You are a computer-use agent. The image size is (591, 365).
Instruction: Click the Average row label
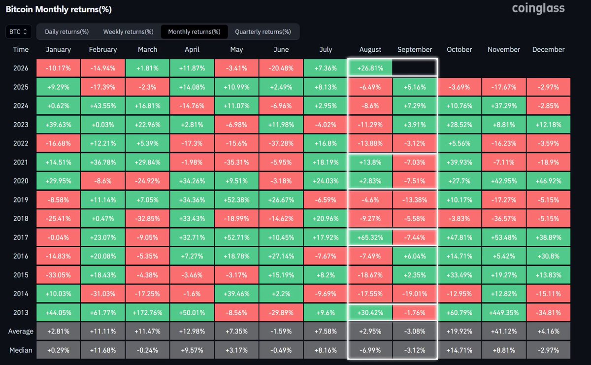click(x=21, y=331)
